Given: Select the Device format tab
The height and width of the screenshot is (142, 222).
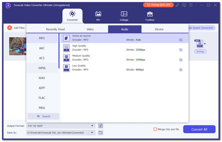Looking at the screenshot, I should (159, 29).
